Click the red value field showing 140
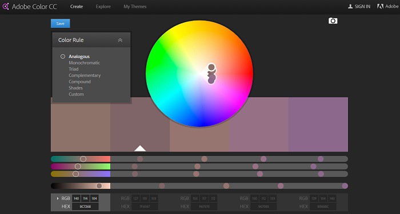 pos(76,199)
